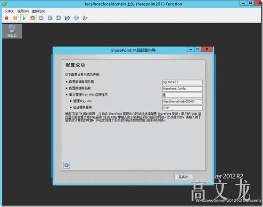Image resolution: width=263 pixels, height=207 pixels.
Task: Click the SQL2014-01 database server field
Action: point(182,82)
